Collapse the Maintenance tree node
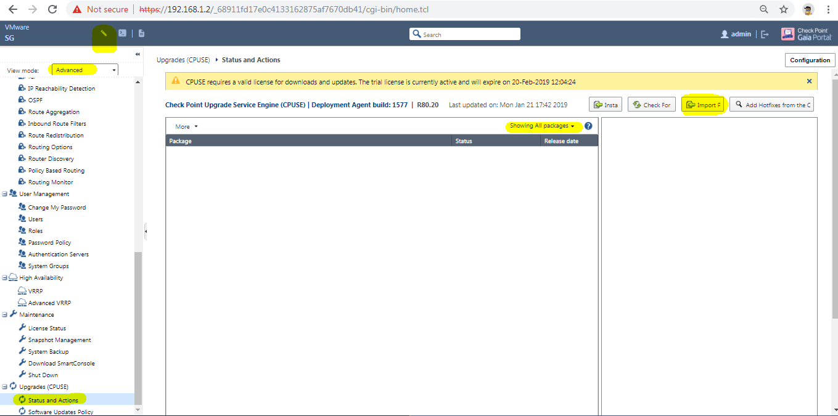 (x=4, y=314)
